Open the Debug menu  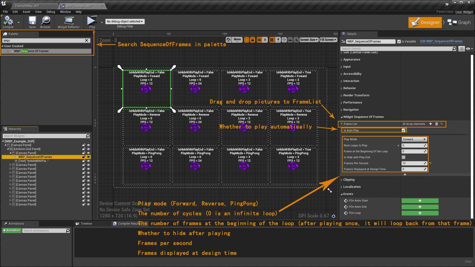tap(50, 12)
